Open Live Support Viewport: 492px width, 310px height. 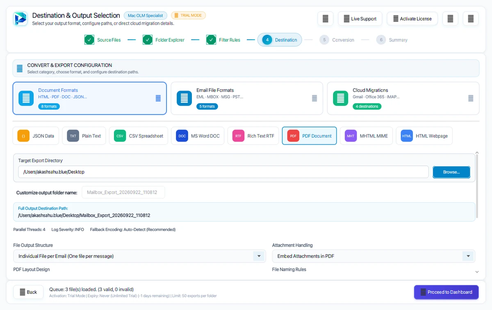coord(360,19)
